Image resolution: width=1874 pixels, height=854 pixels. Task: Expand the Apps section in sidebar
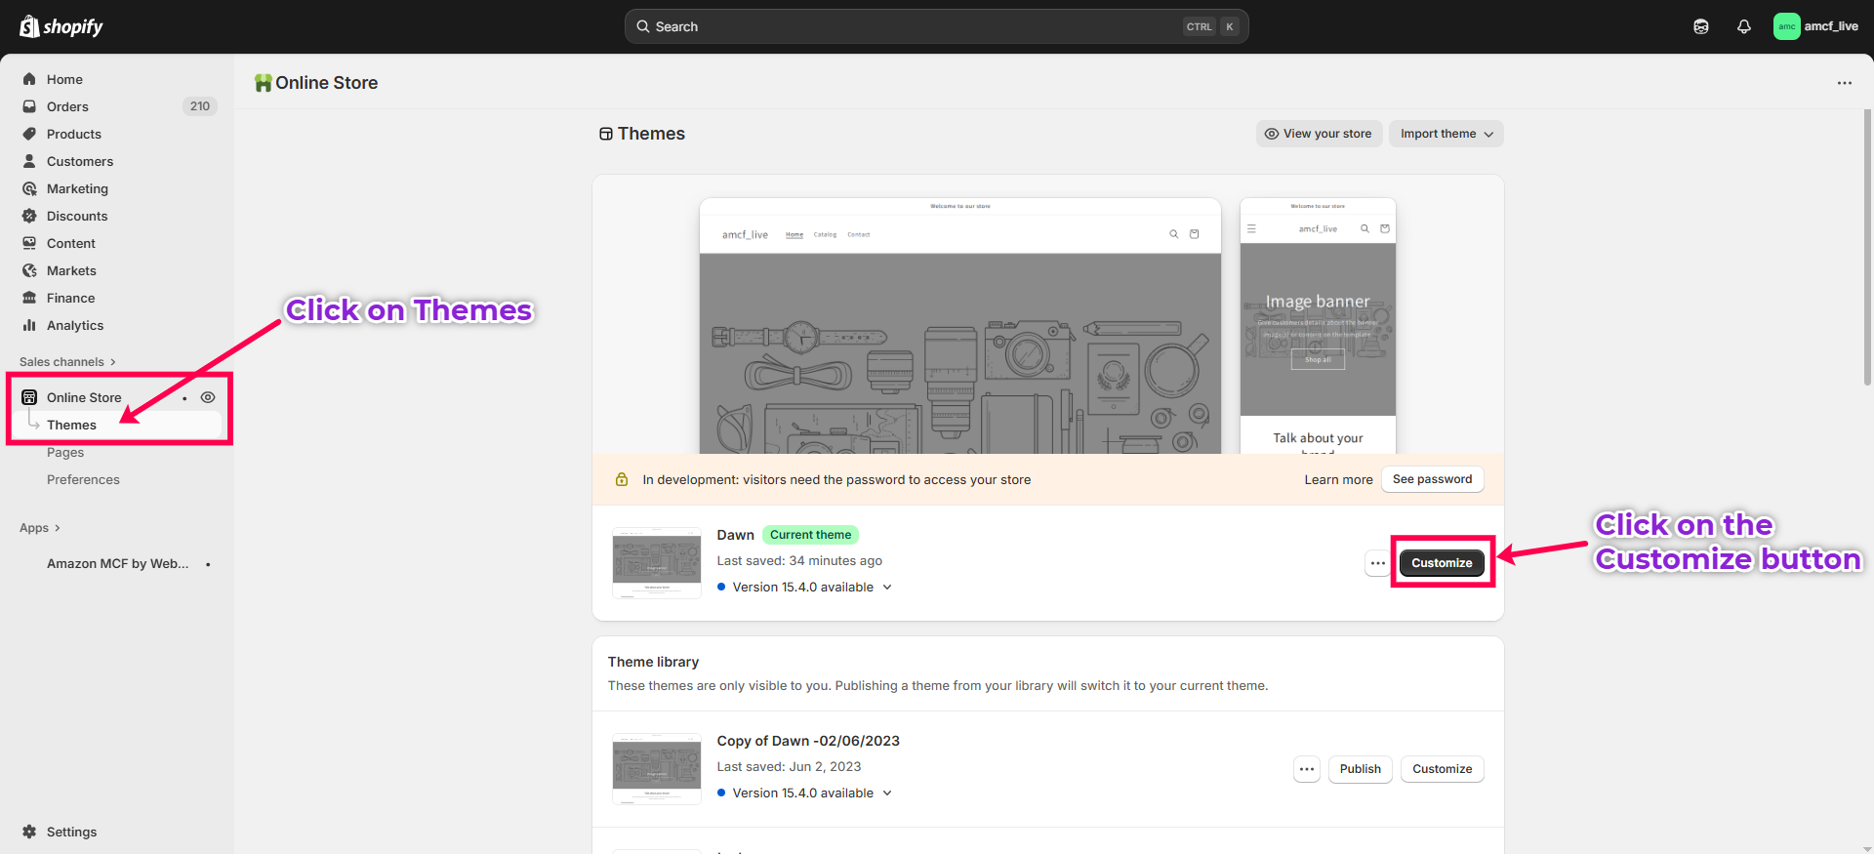(x=40, y=528)
